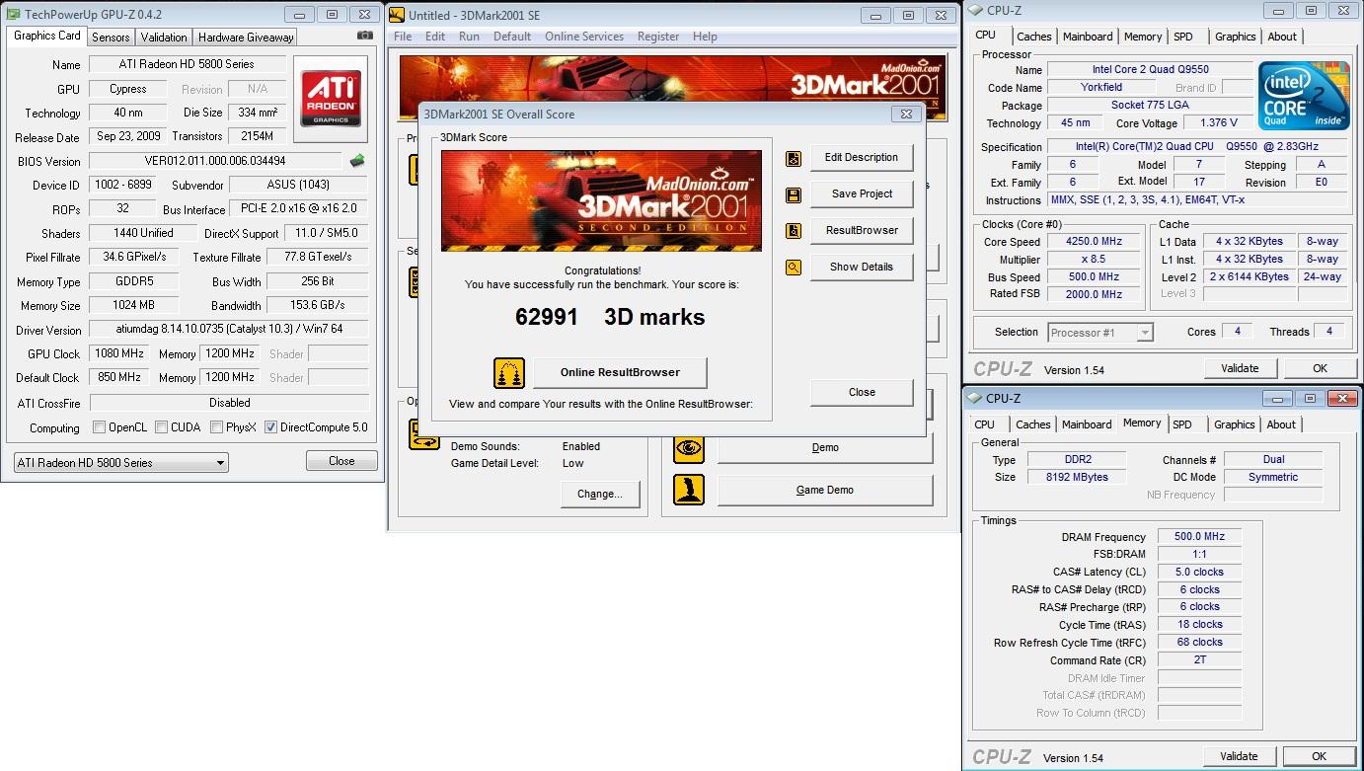Open the About tab in upper CPU-Z
The image size is (1364, 771).
coord(1282,37)
